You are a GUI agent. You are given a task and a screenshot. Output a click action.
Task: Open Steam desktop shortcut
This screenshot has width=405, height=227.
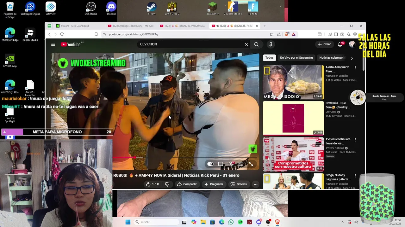pyautogui.click(x=152, y=9)
